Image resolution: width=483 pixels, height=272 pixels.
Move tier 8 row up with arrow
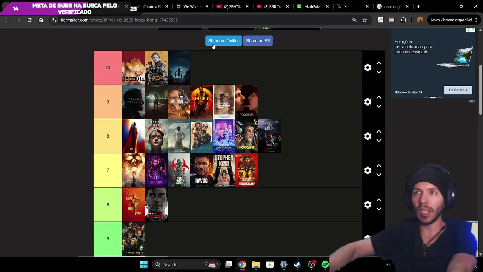click(x=379, y=132)
